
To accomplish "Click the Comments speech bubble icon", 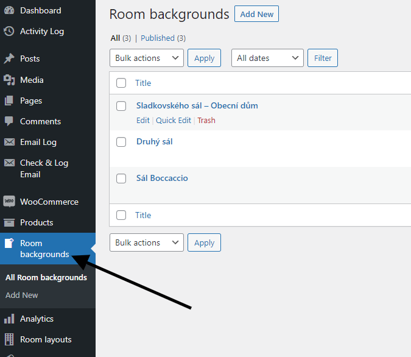I will tap(9, 121).
